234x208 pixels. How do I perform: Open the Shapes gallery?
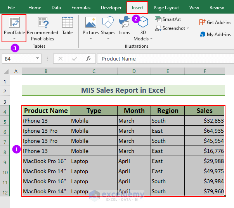(108, 26)
